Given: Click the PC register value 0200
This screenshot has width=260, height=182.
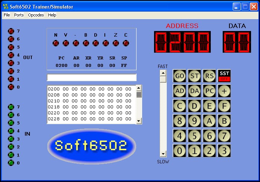Looking at the screenshot, I should coord(62,65).
